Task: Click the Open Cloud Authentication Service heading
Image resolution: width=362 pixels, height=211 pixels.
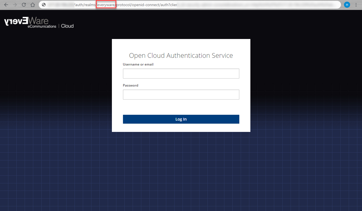Action: [x=181, y=56]
